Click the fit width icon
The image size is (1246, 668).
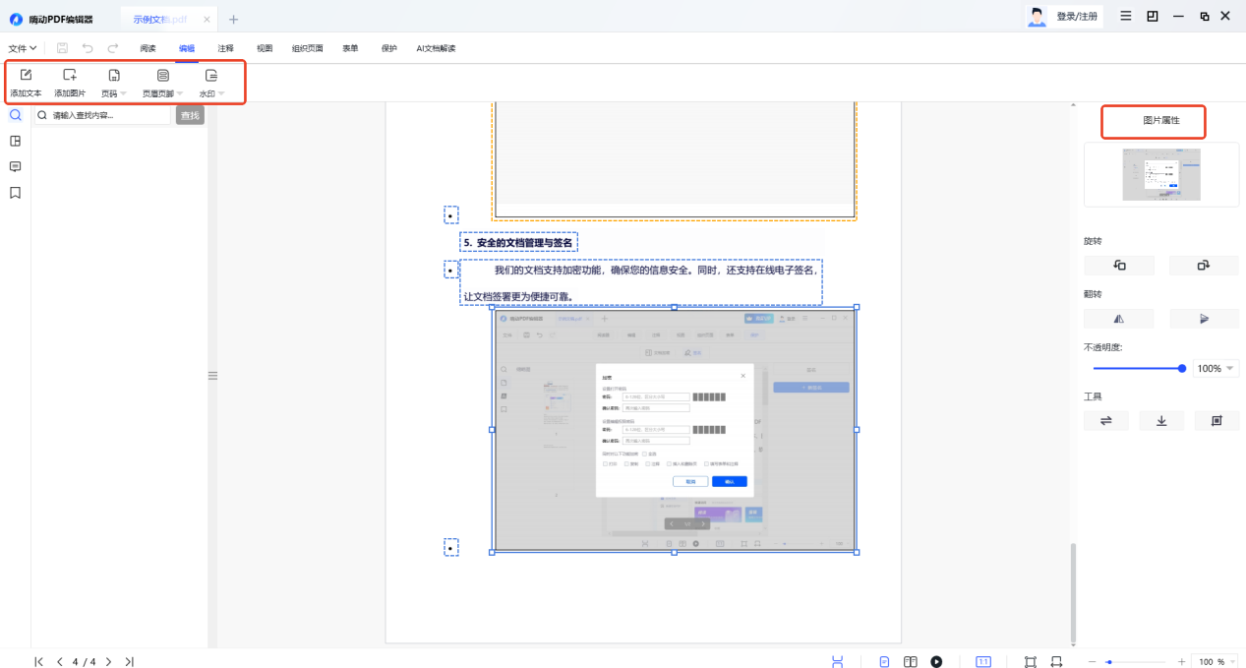click(x=1057, y=662)
